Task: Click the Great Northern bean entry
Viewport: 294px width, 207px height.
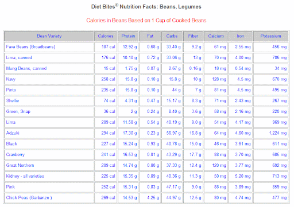Action: 20,165
